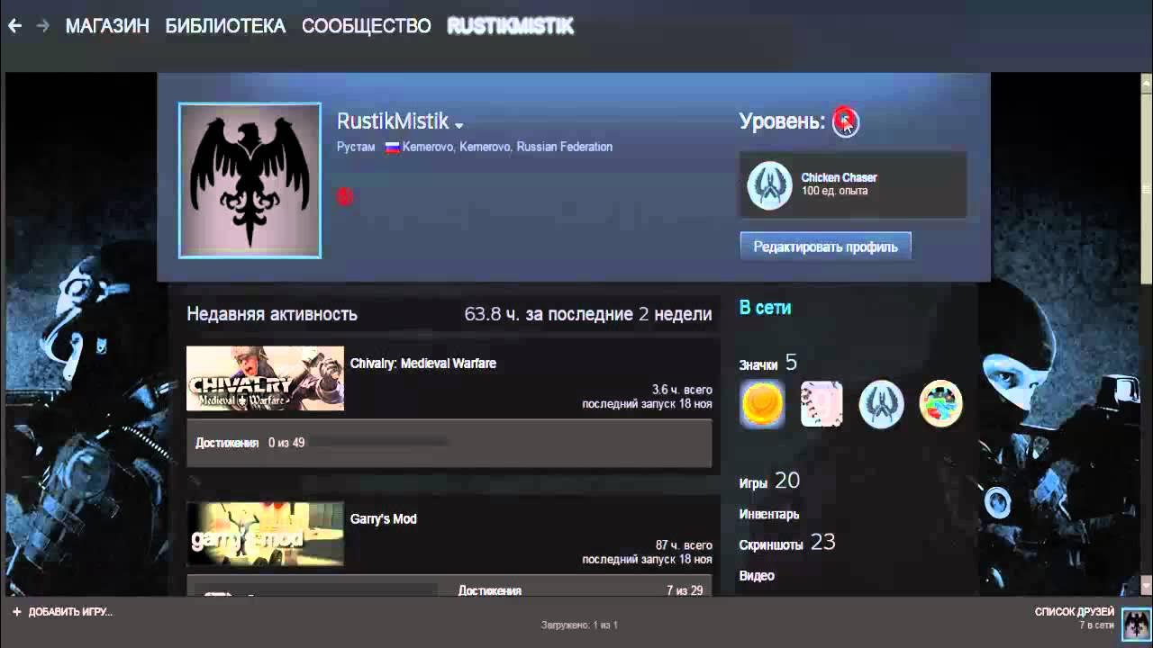Click the Недавняя активность heading
Screen dimensions: 1153x648
tap(272, 314)
